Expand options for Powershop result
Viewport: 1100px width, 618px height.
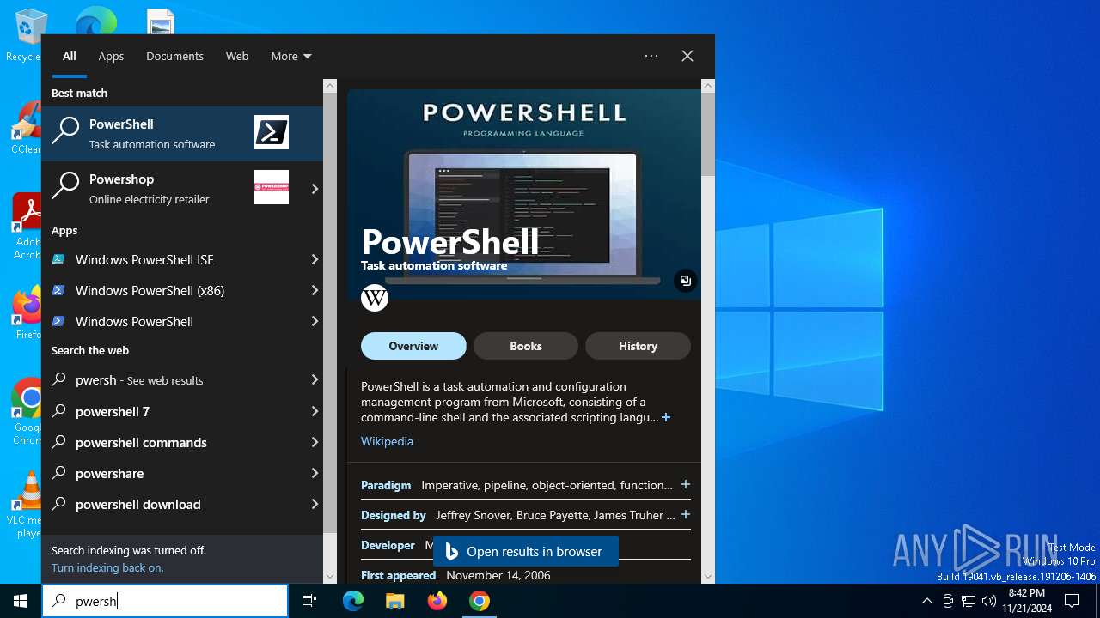coord(315,188)
